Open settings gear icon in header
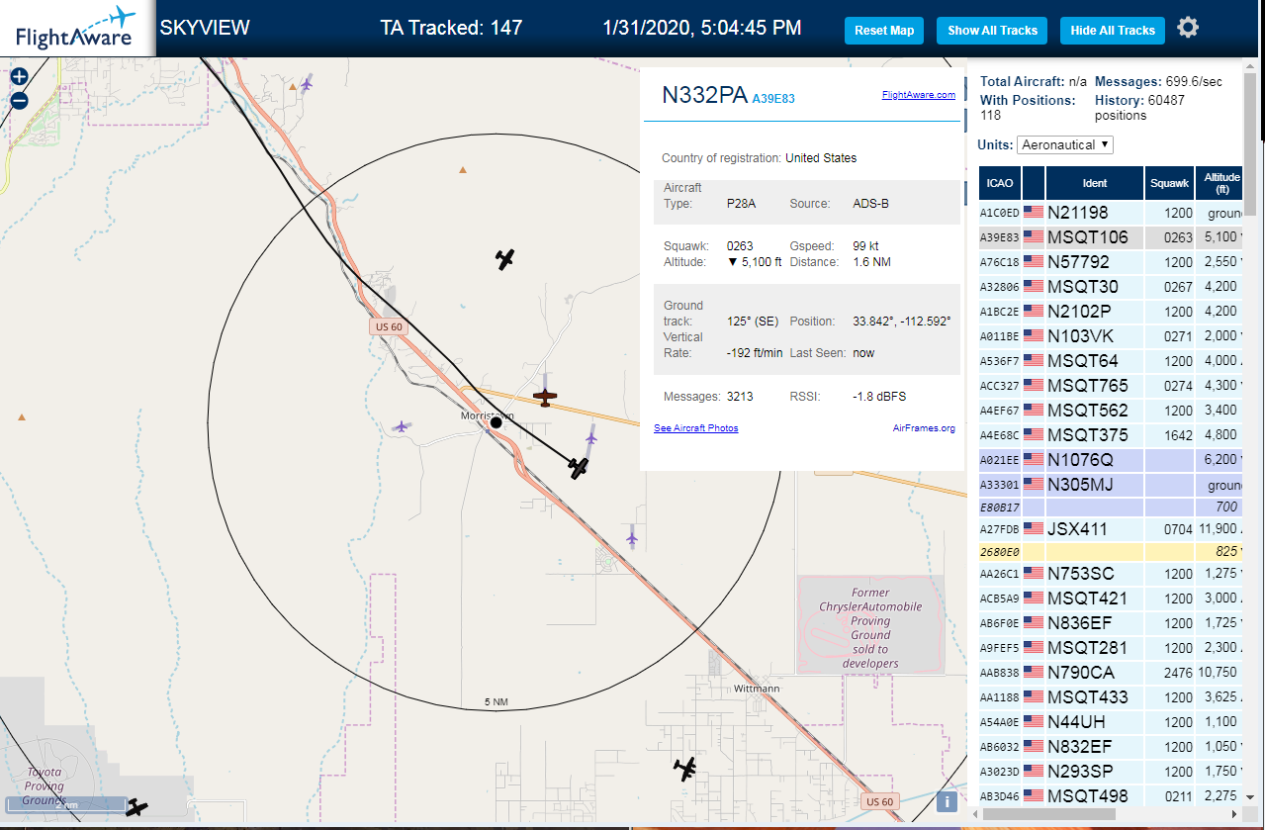Screen dimensions: 1265x830 point(1188,28)
